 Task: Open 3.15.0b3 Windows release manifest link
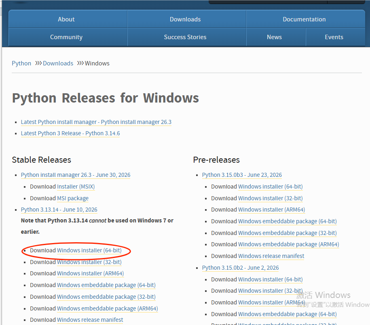pos(271,256)
